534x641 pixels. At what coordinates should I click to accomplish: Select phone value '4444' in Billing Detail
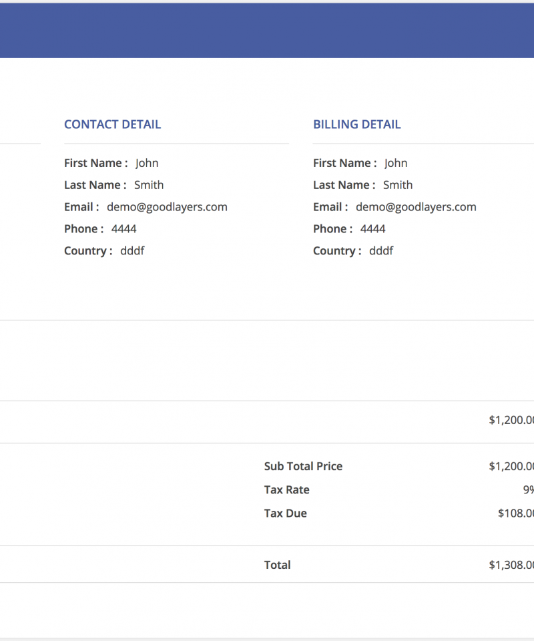pyautogui.click(x=372, y=229)
